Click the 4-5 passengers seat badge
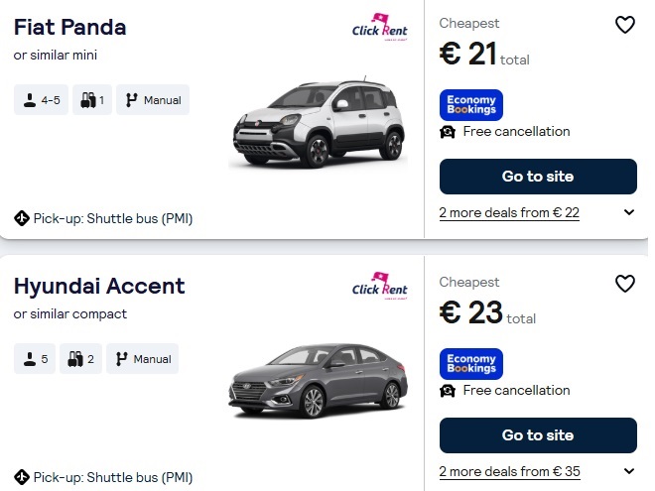 click(x=41, y=100)
